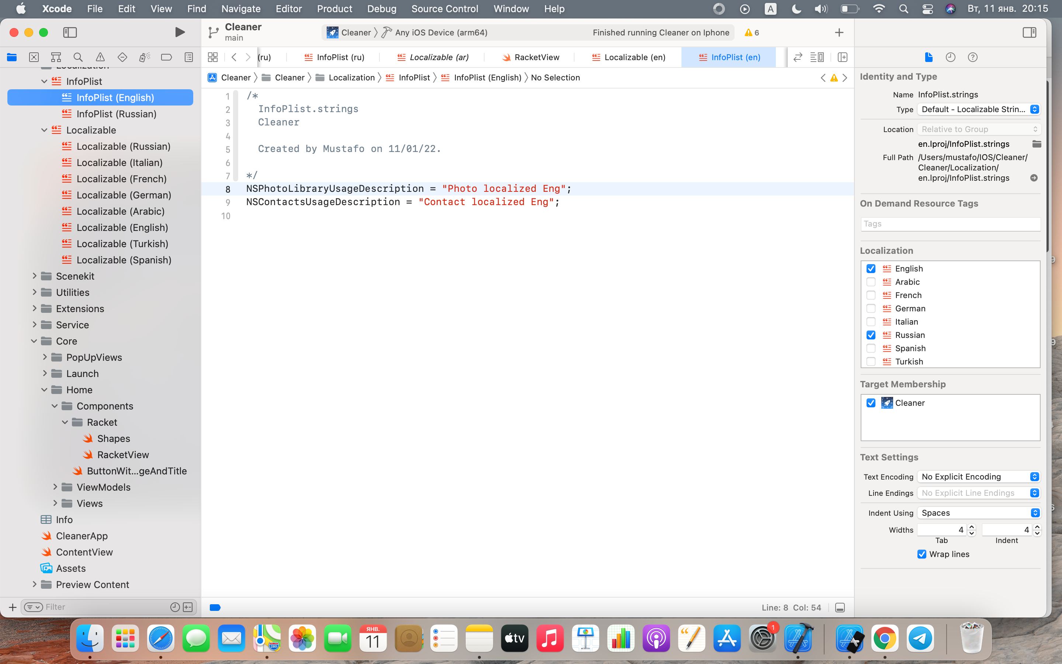Screen dimensions: 1062x664
Task: Open the related items grid menu
Action: 213,57
